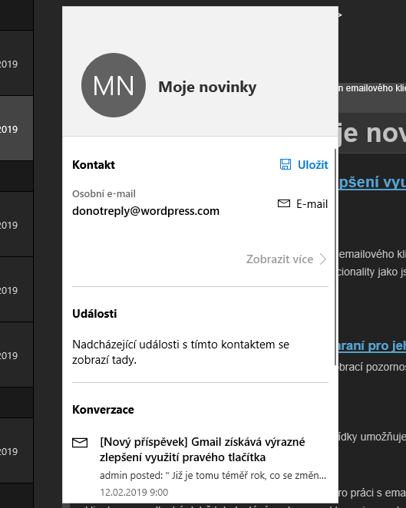Screen dimensions: 406x508
Task: Select the highlighted 2019 message in list
Action: tap(16, 128)
